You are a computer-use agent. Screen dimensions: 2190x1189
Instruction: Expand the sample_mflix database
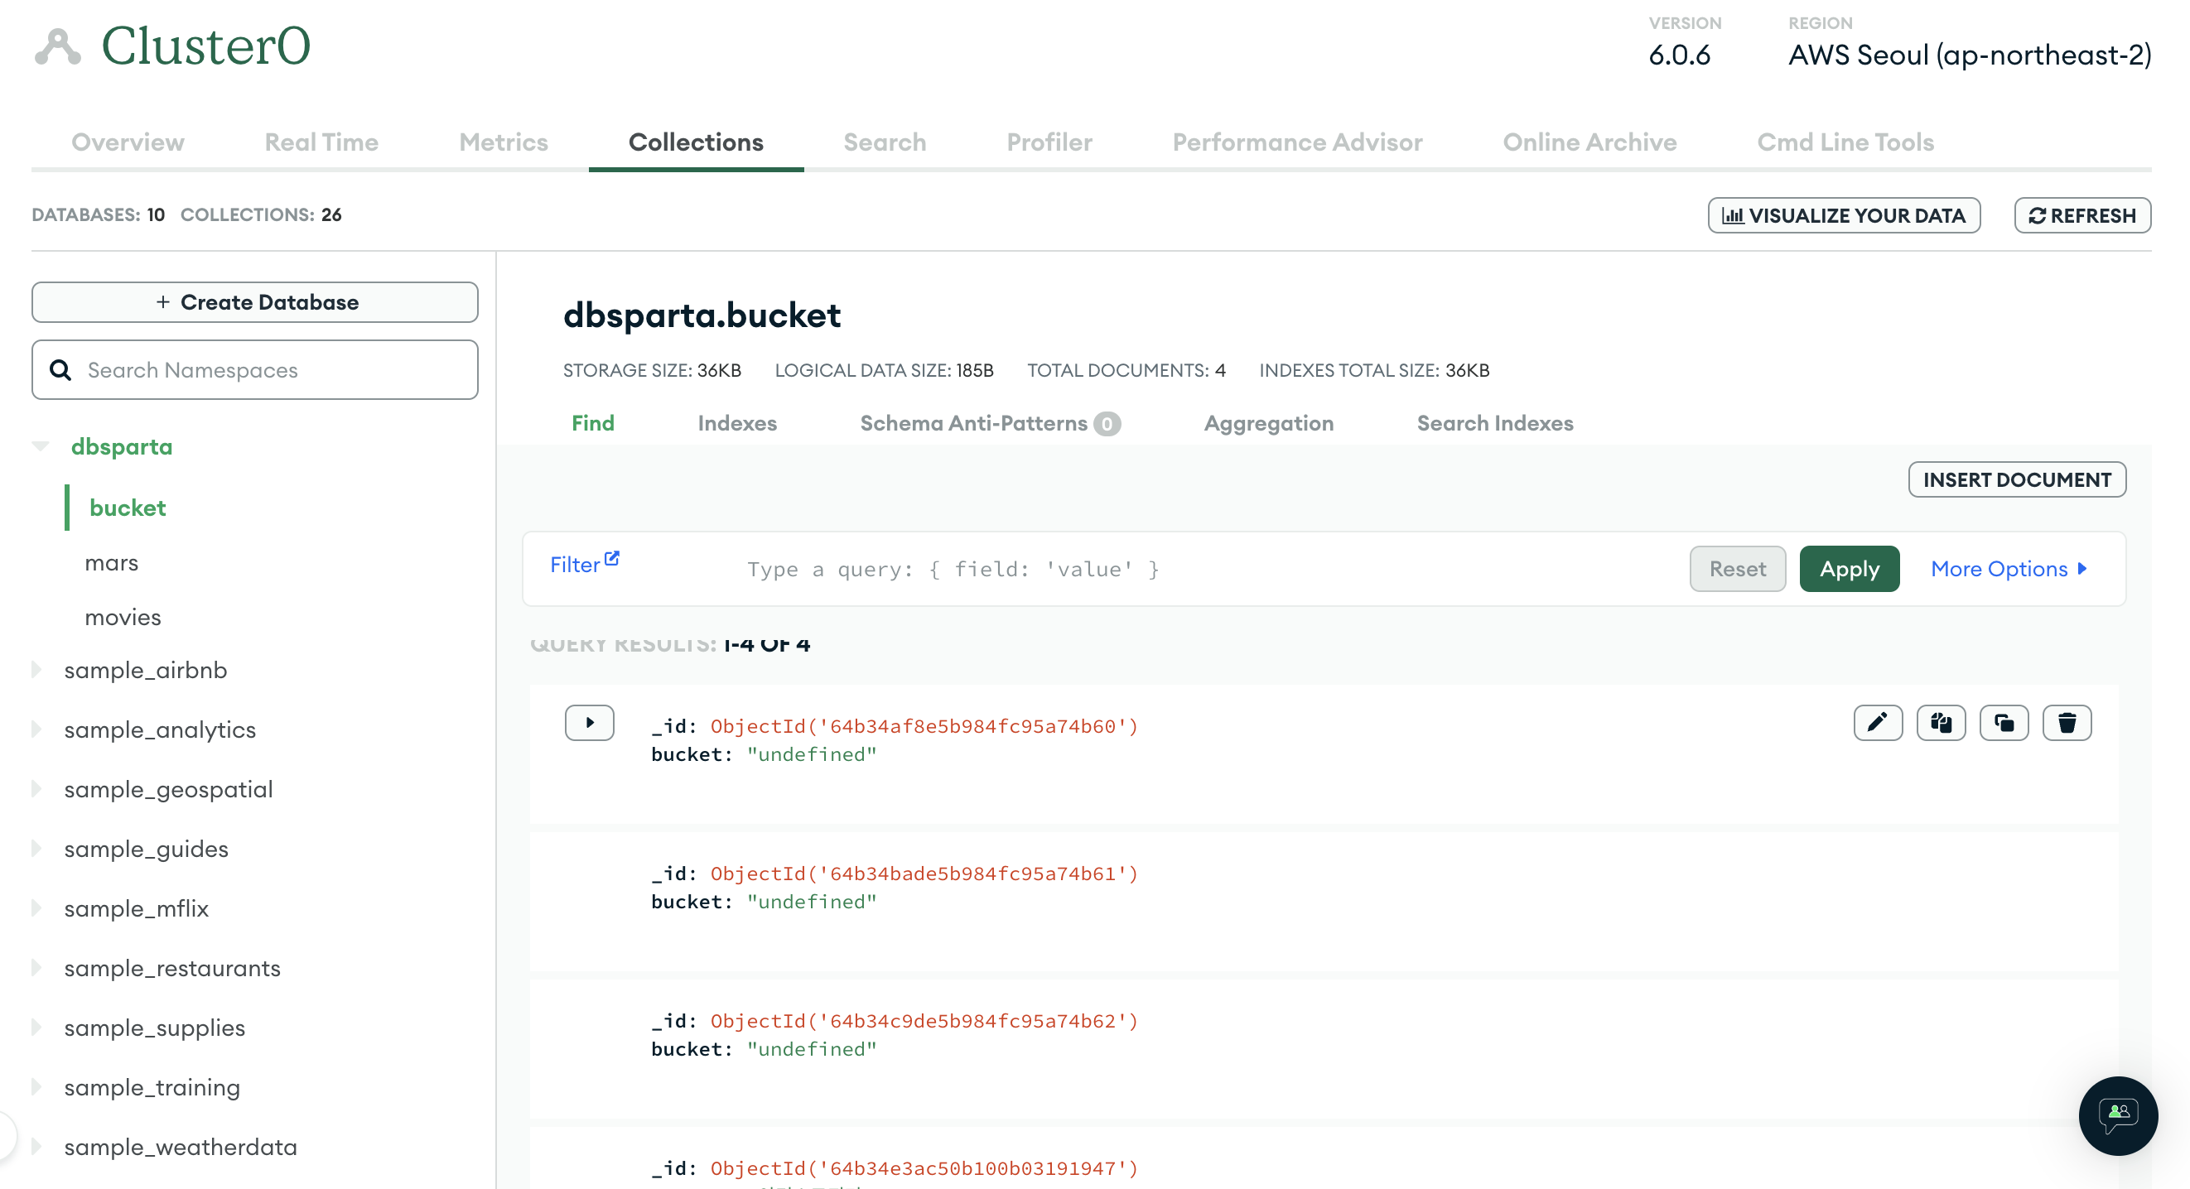click(x=36, y=907)
